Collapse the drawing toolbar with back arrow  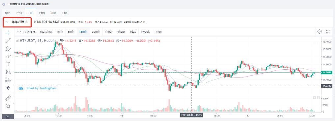(8, 88)
